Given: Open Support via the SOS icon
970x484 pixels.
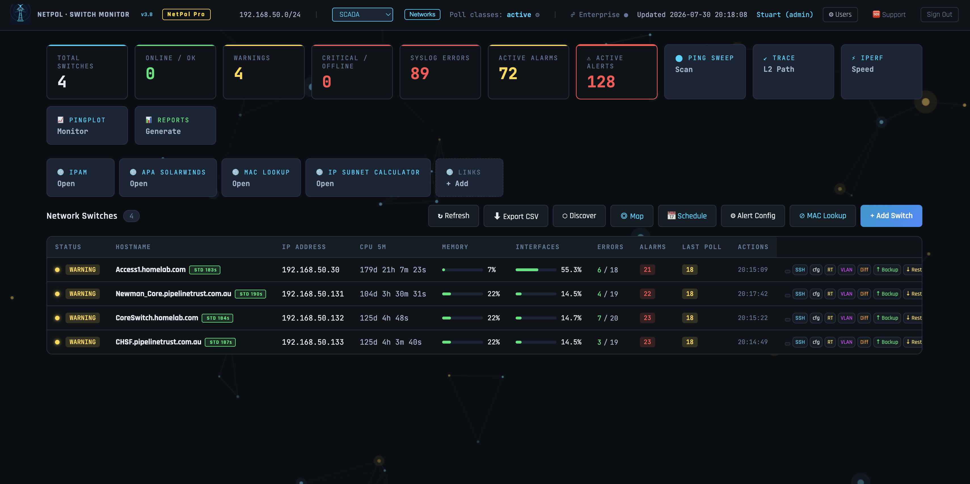Looking at the screenshot, I should click(x=876, y=14).
